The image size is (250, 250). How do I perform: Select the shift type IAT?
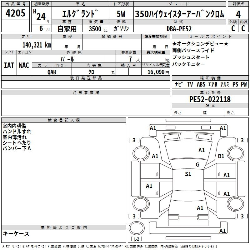pyautogui.click(x=9, y=65)
